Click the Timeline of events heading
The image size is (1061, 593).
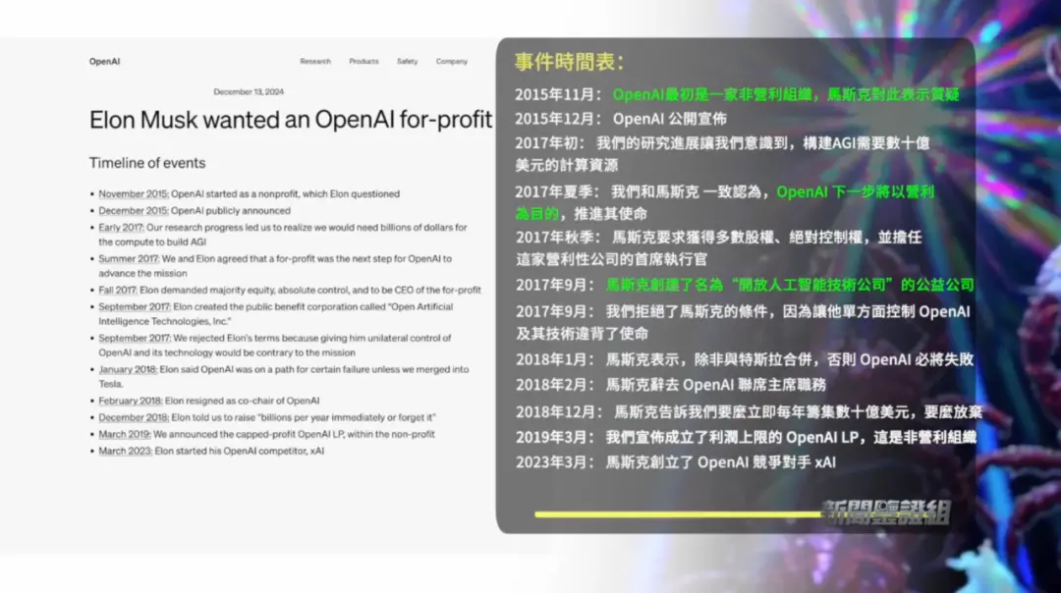[x=147, y=163]
